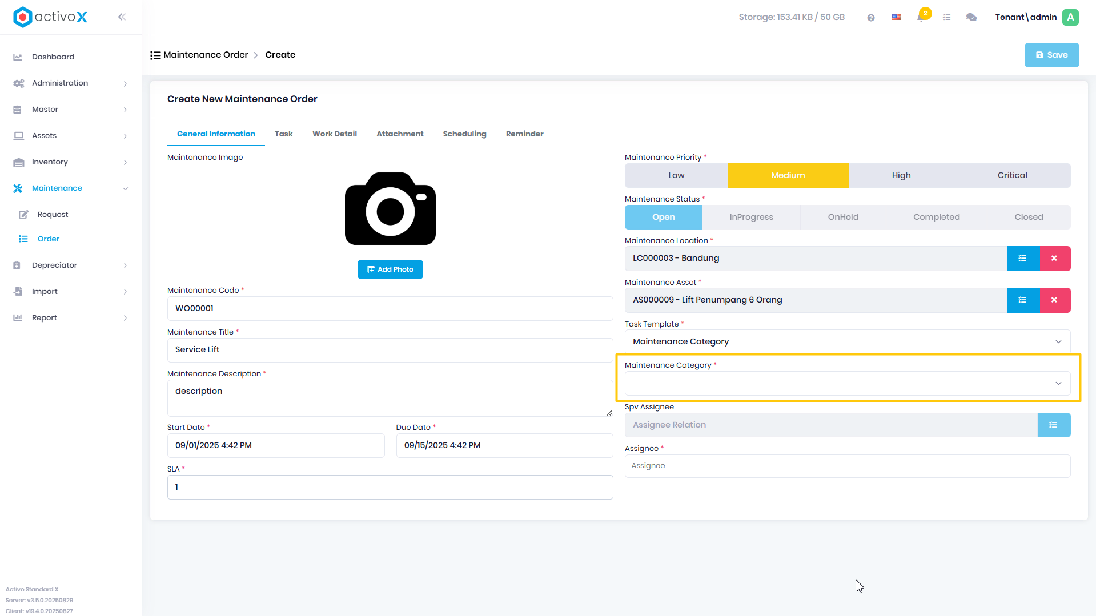Set priority to Low
This screenshot has width=1096, height=616.
(x=676, y=176)
